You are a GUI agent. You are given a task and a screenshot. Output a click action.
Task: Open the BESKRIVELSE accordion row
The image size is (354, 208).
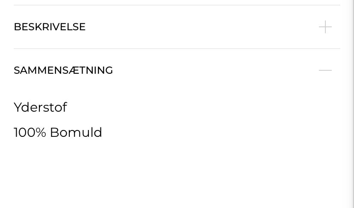[177, 27]
